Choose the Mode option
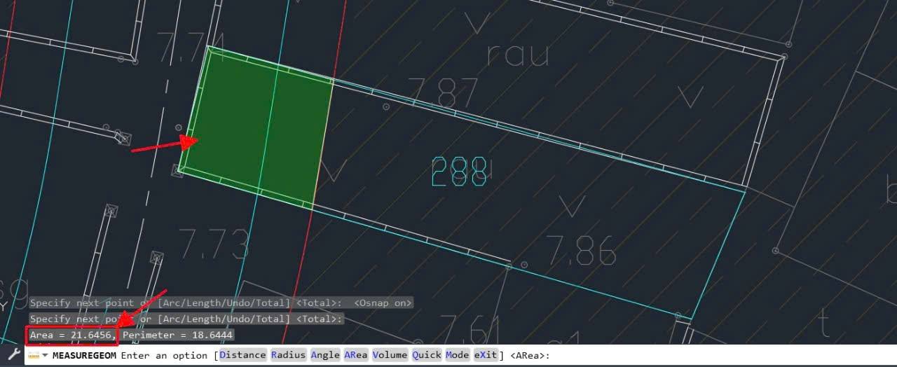897x367 pixels. pos(458,355)
